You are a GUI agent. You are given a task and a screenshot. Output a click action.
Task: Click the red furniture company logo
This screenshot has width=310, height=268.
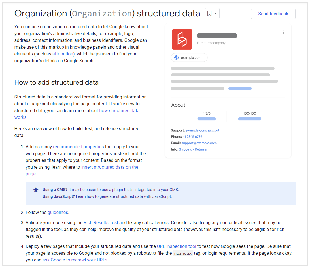pyautogui.click(x=182, y=39)
